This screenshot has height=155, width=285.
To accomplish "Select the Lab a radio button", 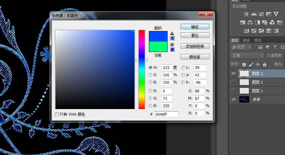I will click(x=183, y=75).
